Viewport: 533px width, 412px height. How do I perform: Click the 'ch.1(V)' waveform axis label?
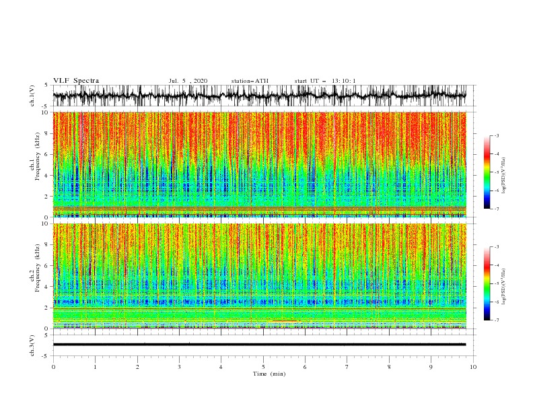click(x=32, y=96)
